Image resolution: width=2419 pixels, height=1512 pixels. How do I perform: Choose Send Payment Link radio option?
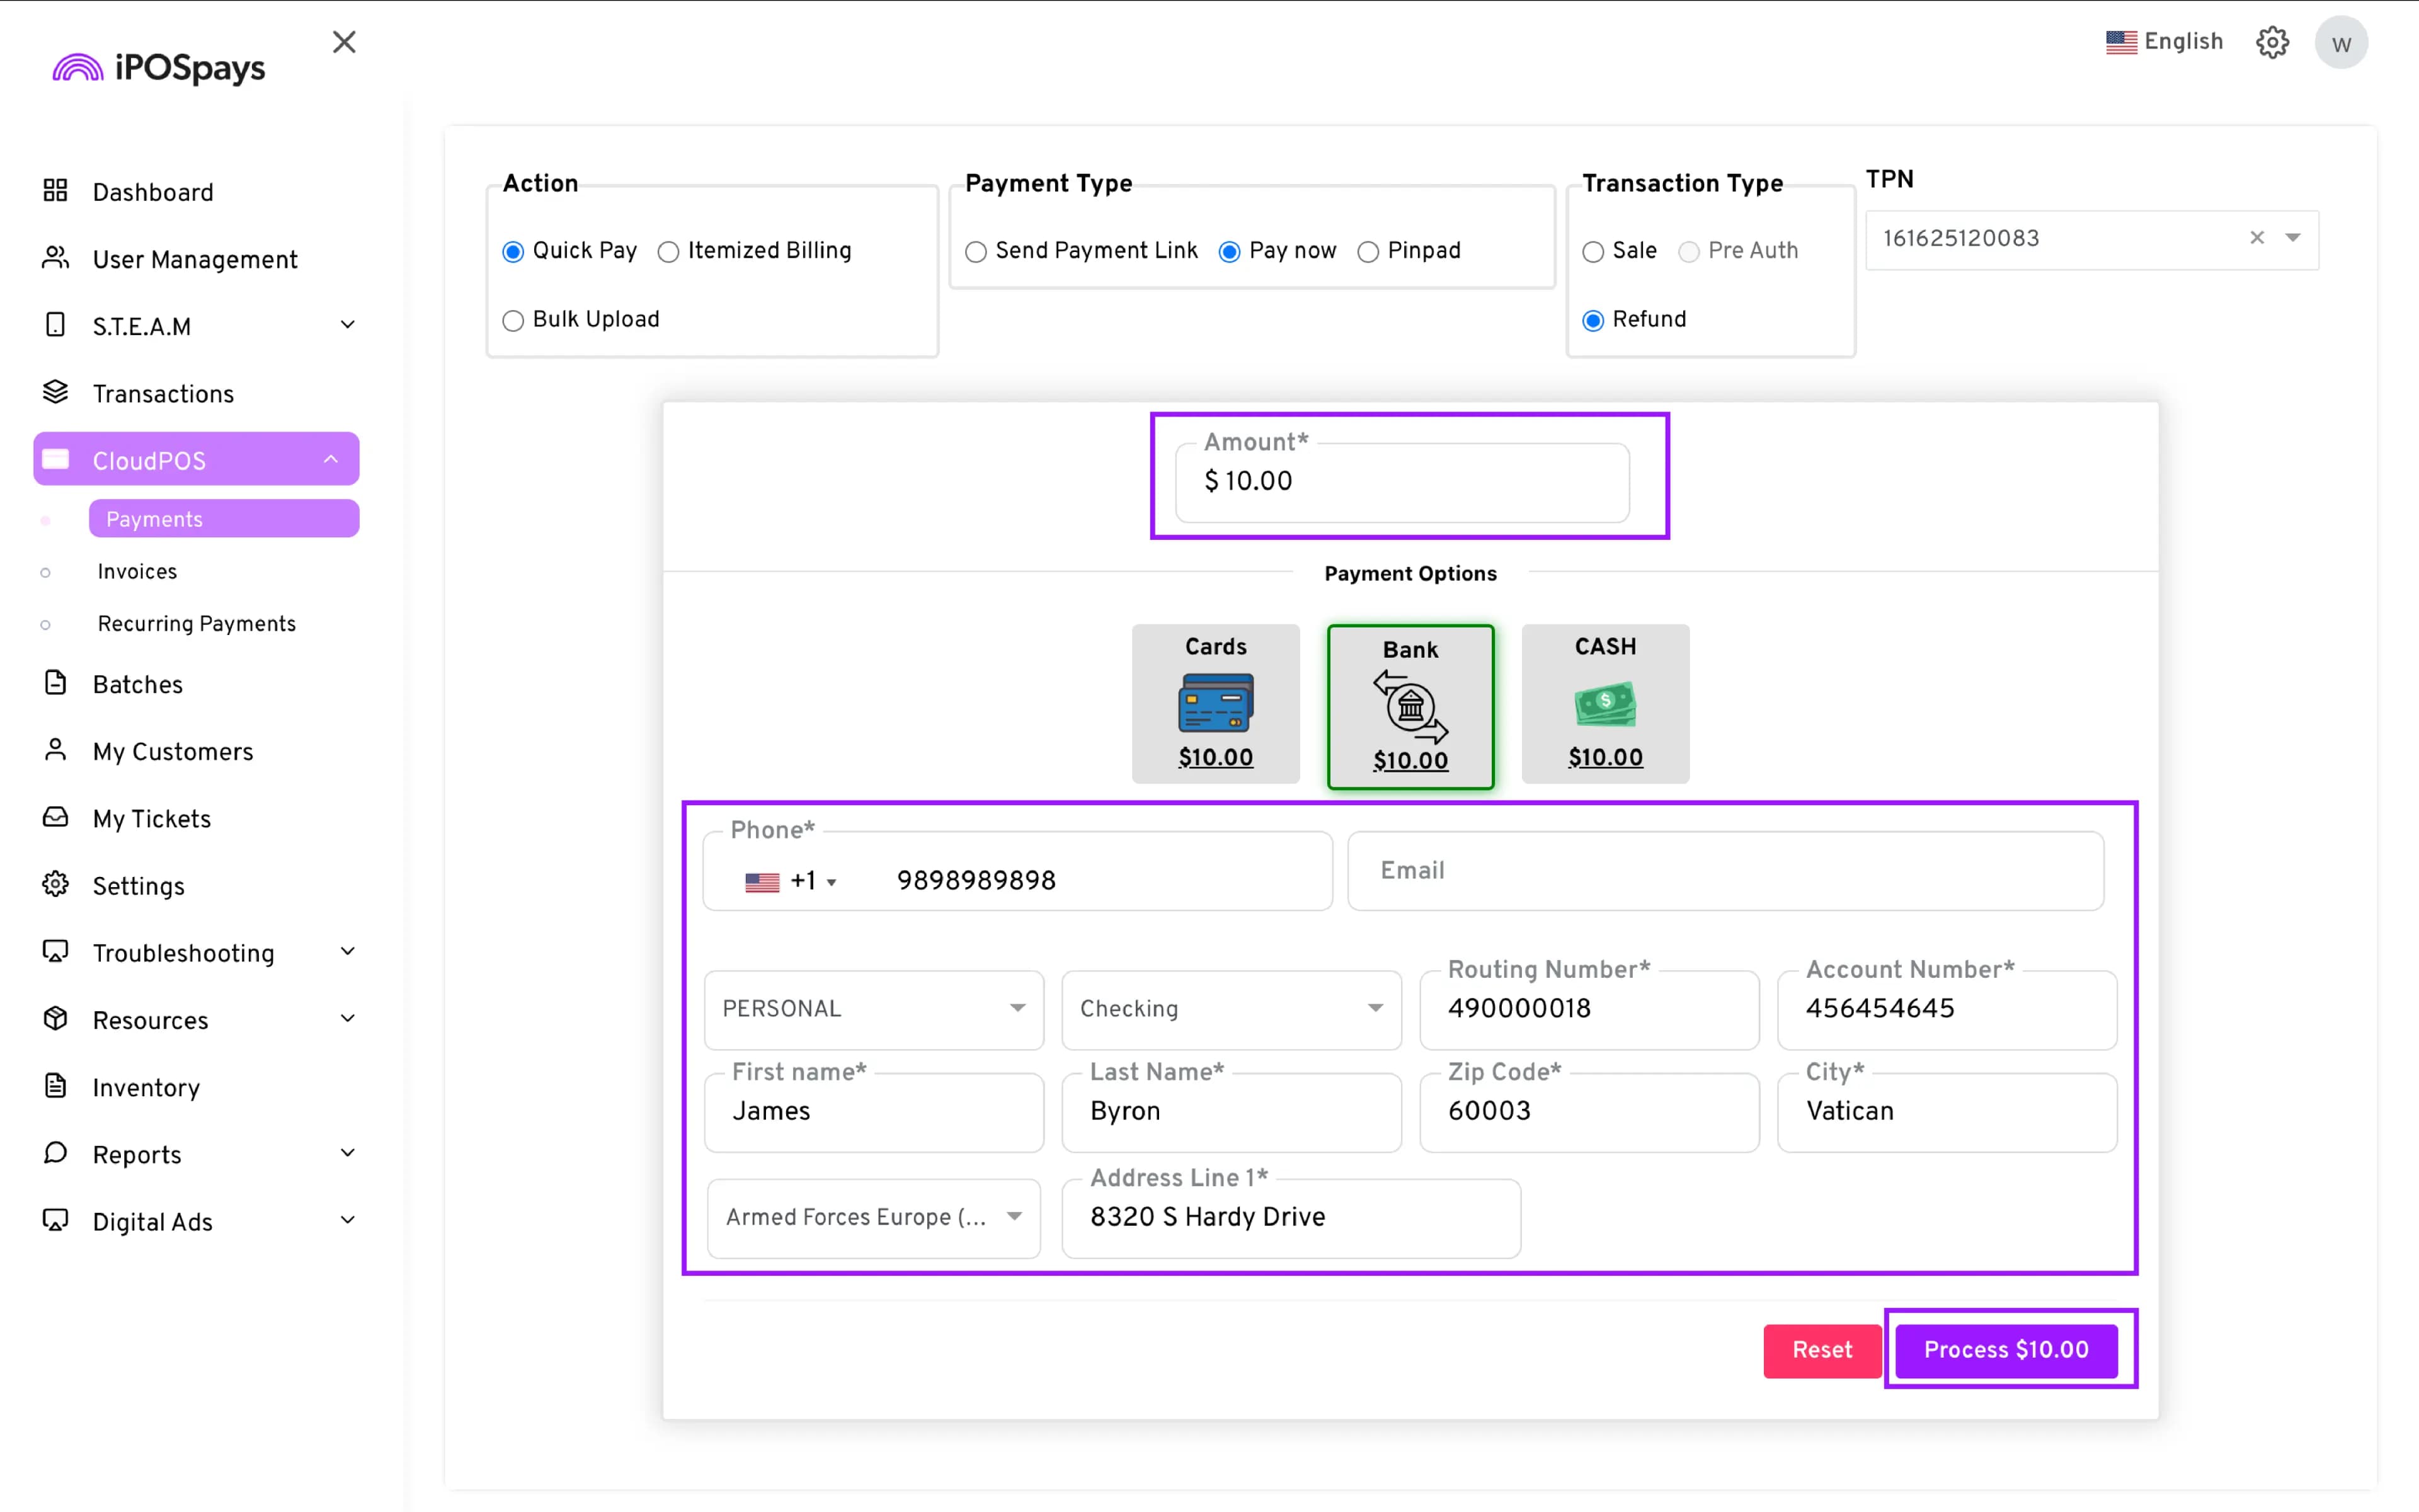[976, 252]
